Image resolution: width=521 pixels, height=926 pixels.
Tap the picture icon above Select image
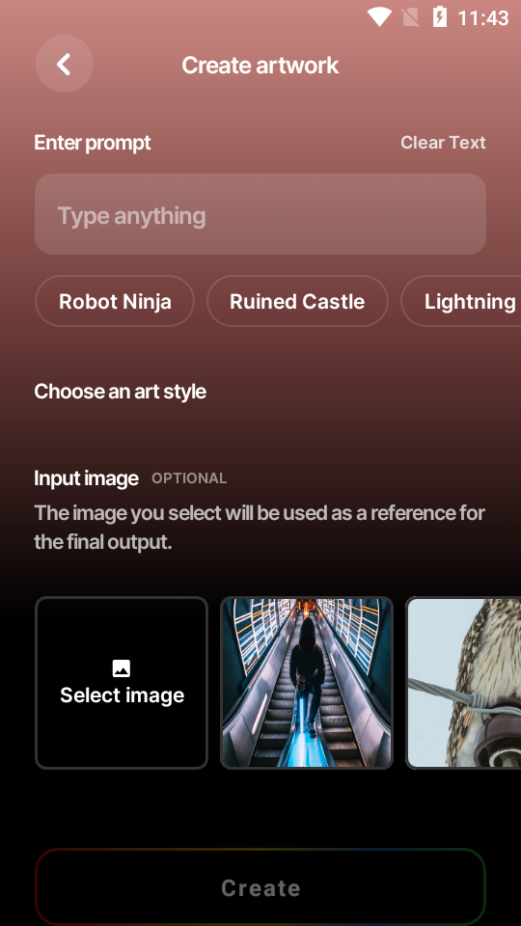tap(122, 668)
